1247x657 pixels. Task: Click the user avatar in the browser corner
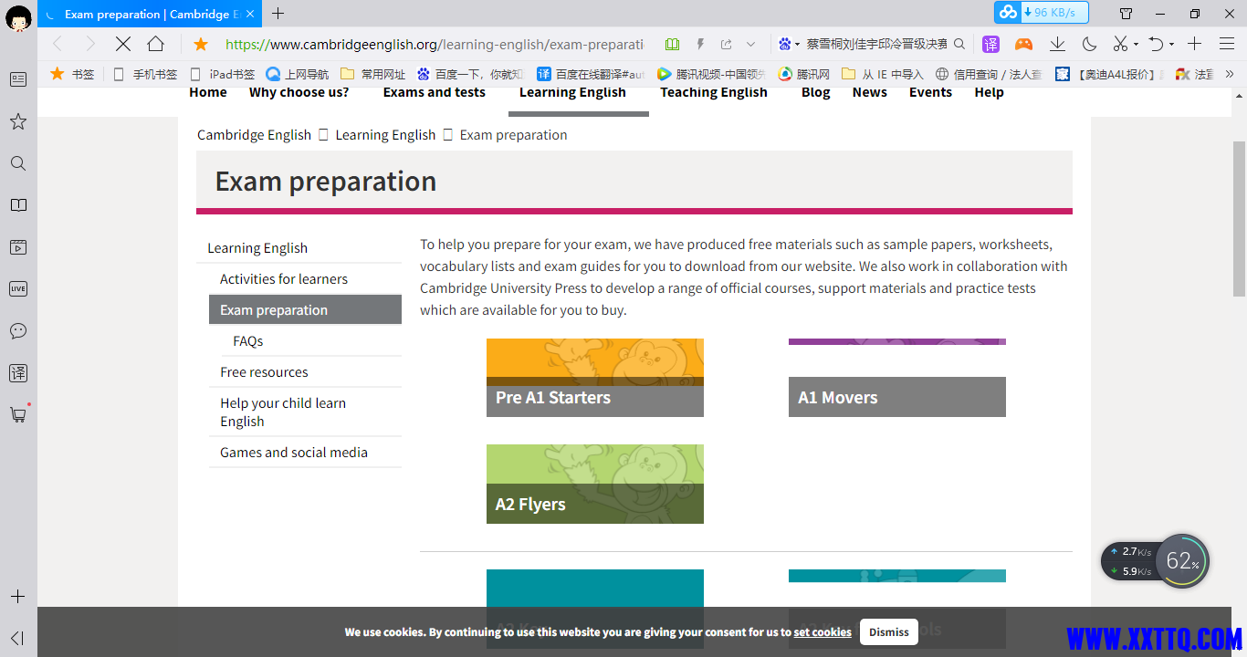tap(18, 17)
